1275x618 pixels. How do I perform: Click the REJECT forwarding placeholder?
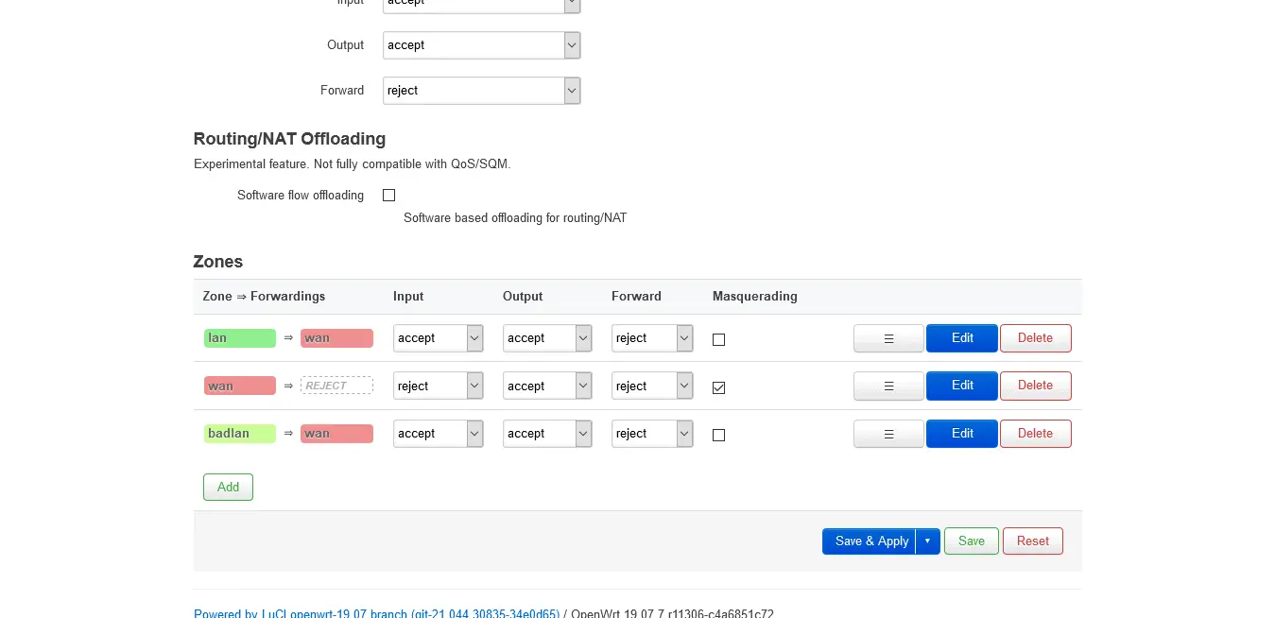(x=336, y=386)
